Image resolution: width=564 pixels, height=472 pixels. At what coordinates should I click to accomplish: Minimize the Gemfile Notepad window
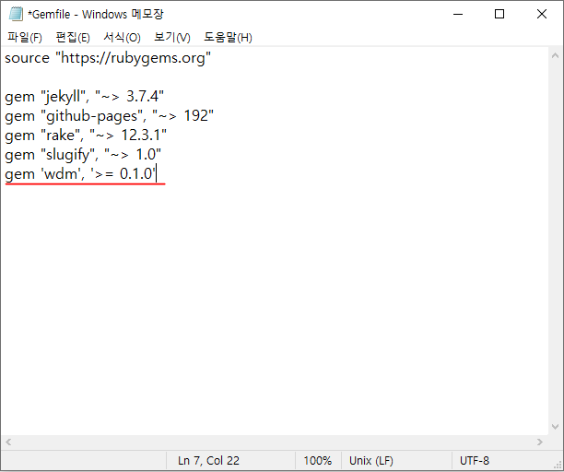click(x=458, y=15)
